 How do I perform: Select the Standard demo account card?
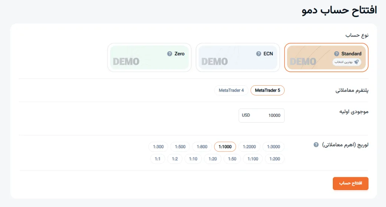(x=326, y=57)
